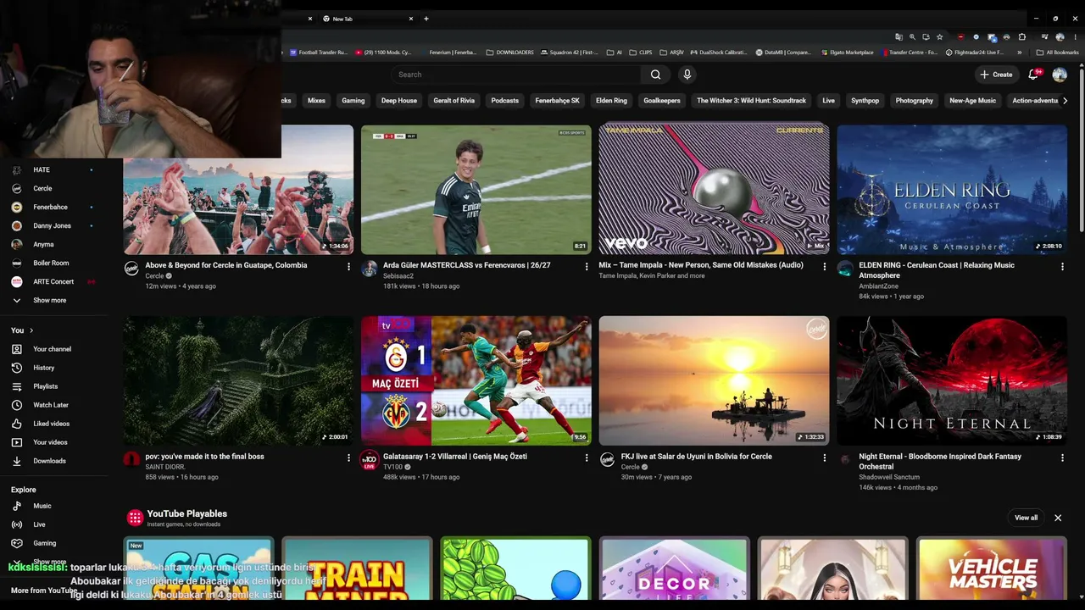Click the translate page icon in address bar
This screenshot has width=1085, height=610.
pos(899,37)
